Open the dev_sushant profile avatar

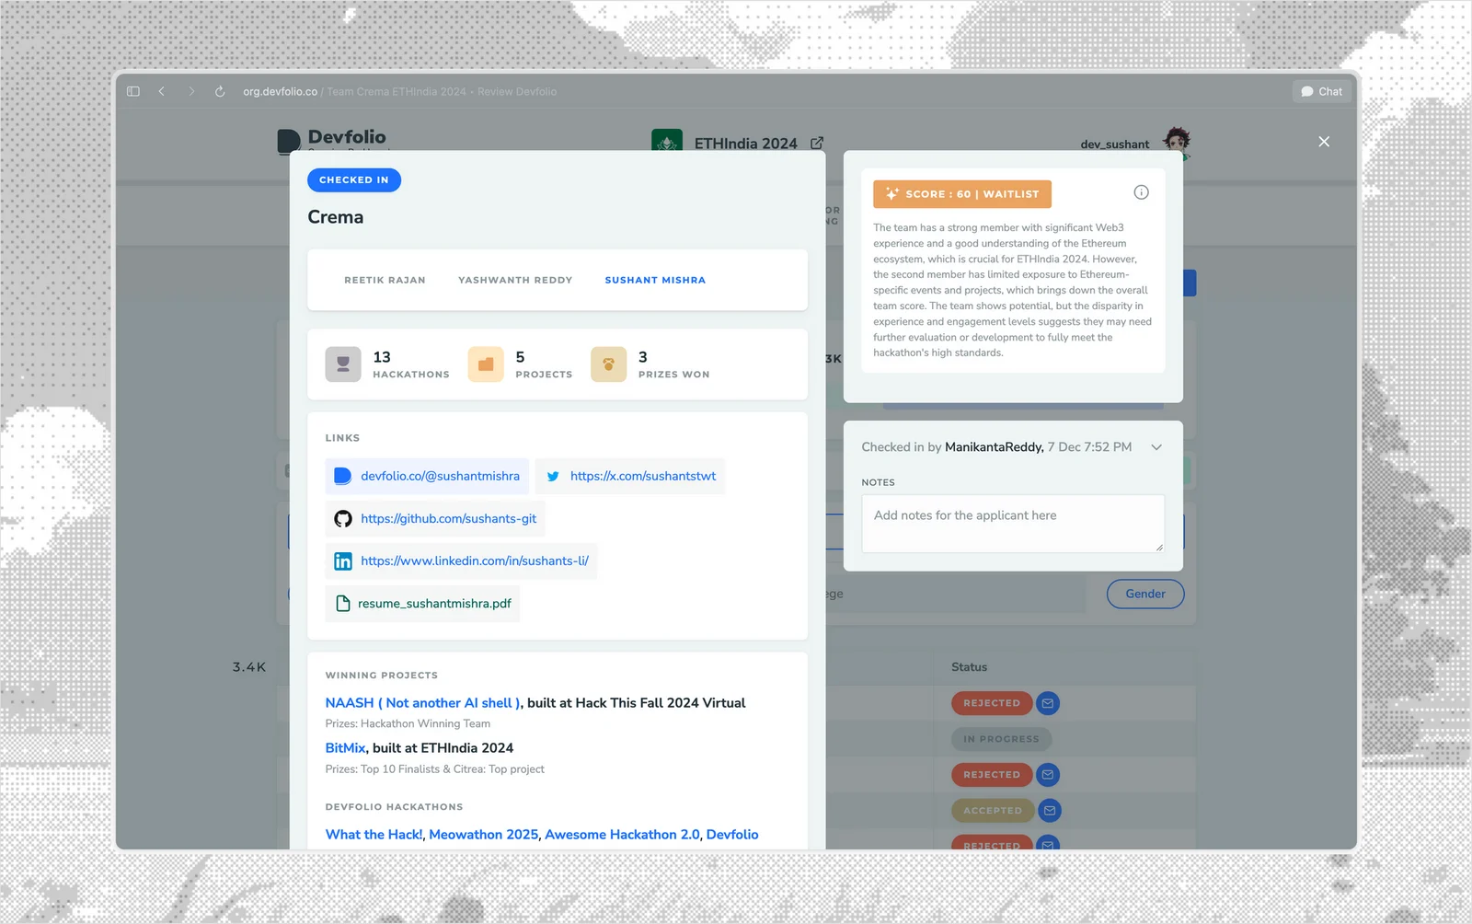pos(1177,141)
